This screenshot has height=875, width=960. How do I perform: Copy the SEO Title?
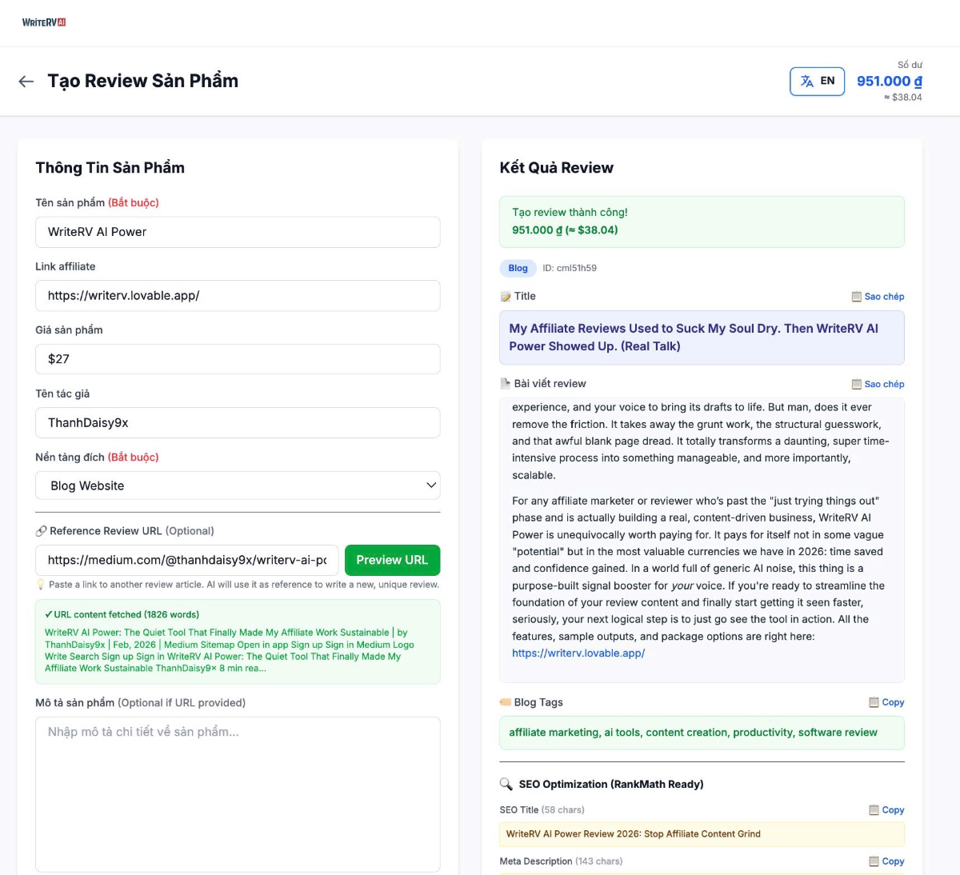tap(886, 810)
